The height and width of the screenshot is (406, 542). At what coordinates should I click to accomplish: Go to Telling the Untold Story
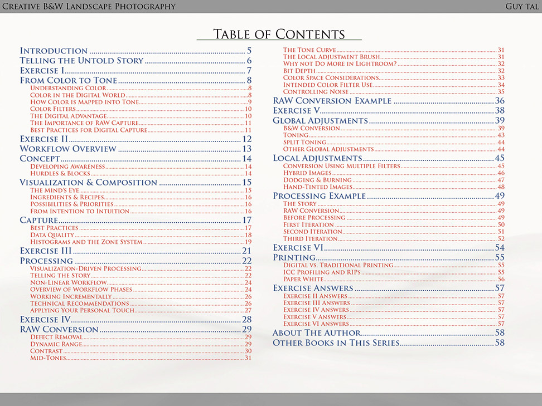click(135, 60)
